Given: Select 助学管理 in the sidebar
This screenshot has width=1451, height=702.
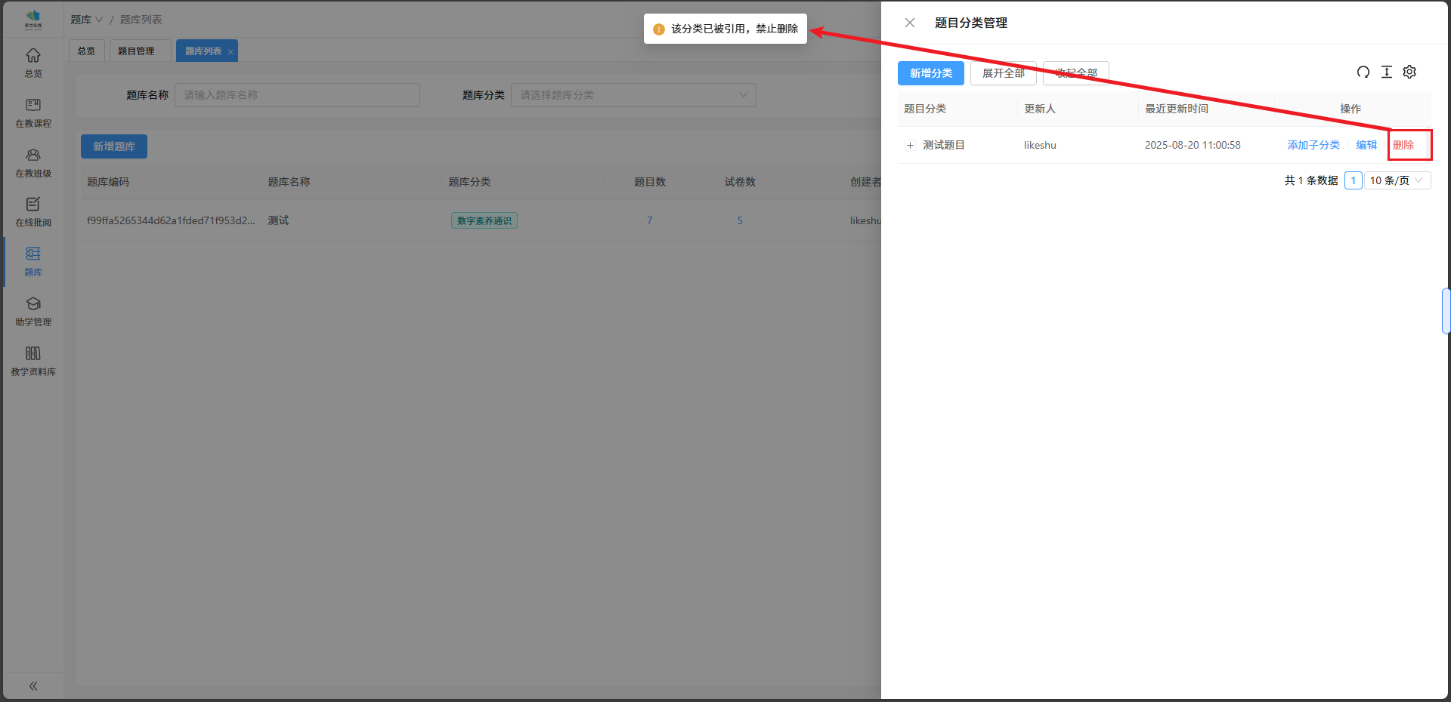Looking at the screenshot, I should pos(33,311).
